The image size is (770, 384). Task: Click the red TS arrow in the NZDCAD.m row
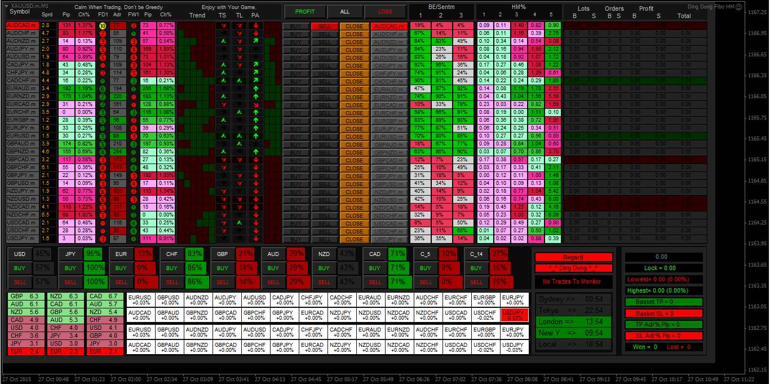(x=224, y=207)
